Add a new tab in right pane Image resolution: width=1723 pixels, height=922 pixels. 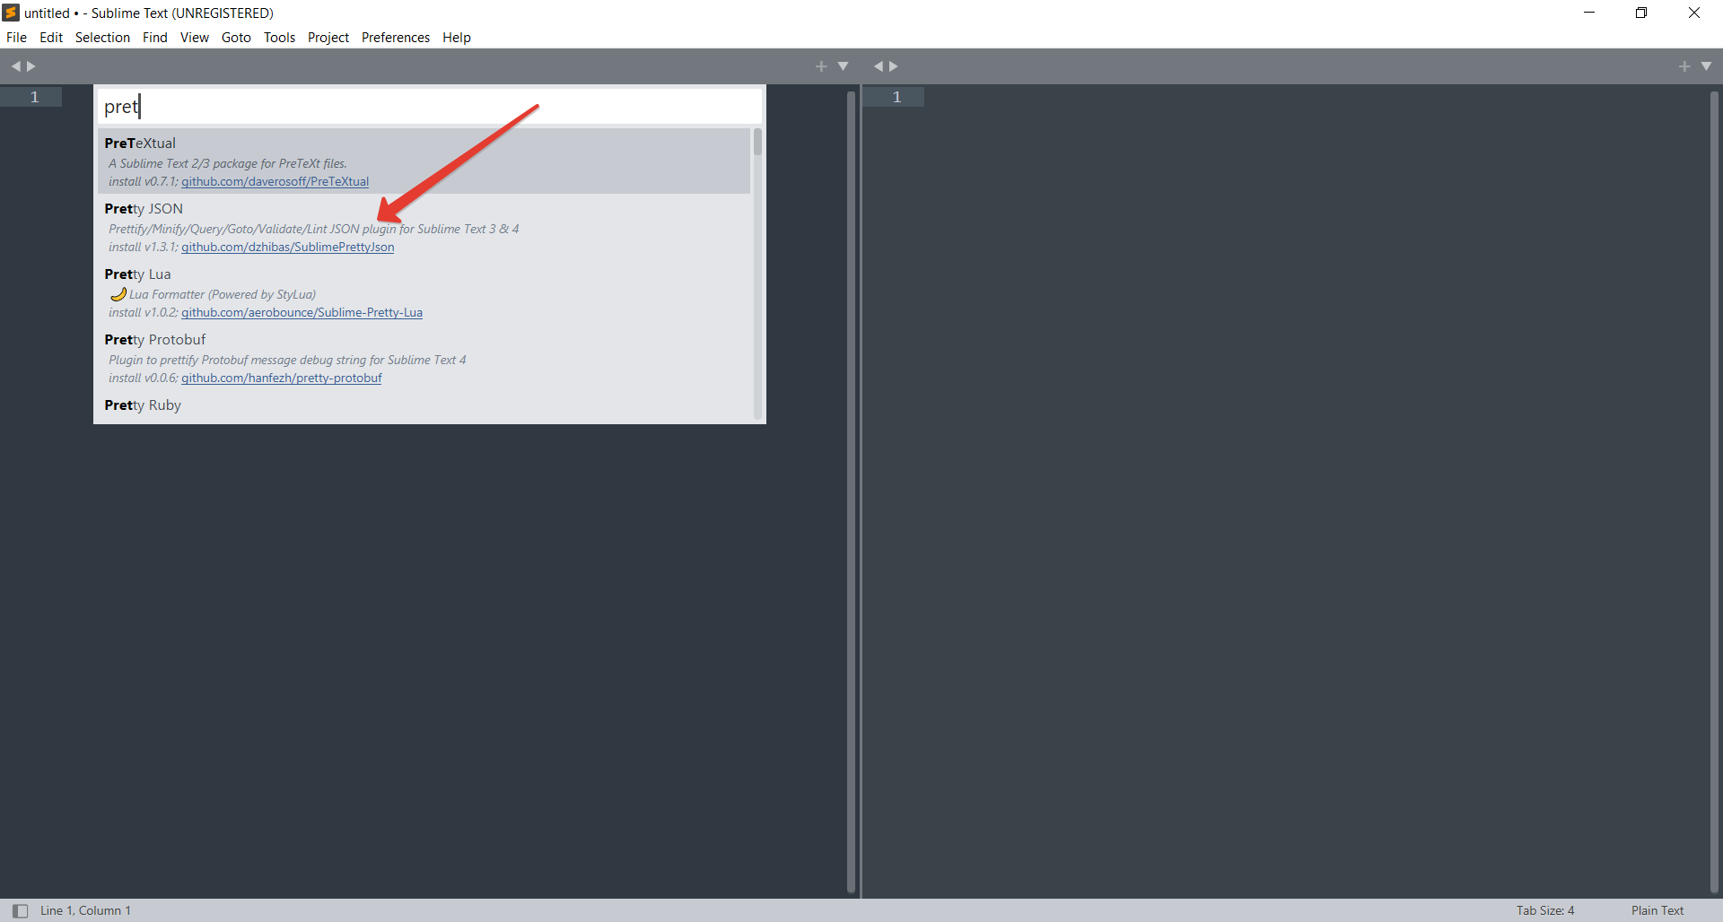(x=1684, y=66)
